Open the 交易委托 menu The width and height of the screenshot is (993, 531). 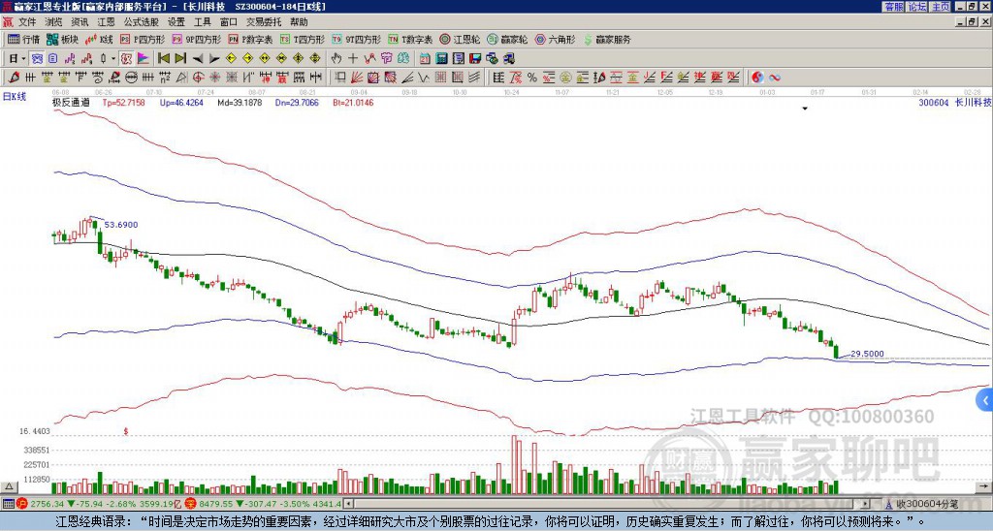coord(264,21)
